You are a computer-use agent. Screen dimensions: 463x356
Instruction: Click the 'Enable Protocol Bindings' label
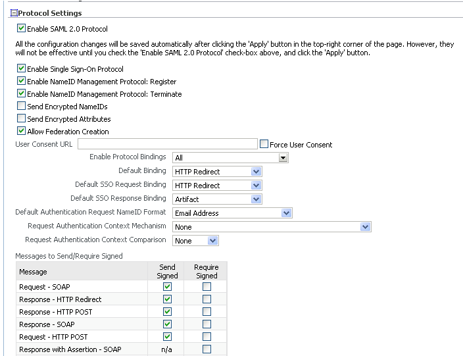tap(128, 157)
